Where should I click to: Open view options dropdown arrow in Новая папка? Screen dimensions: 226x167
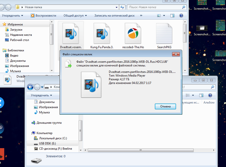(x=164, y=16)
